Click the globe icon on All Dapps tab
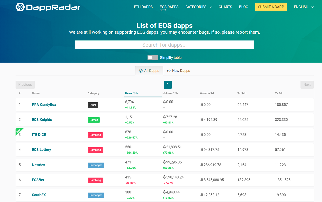322x202 pixels. 141,71
